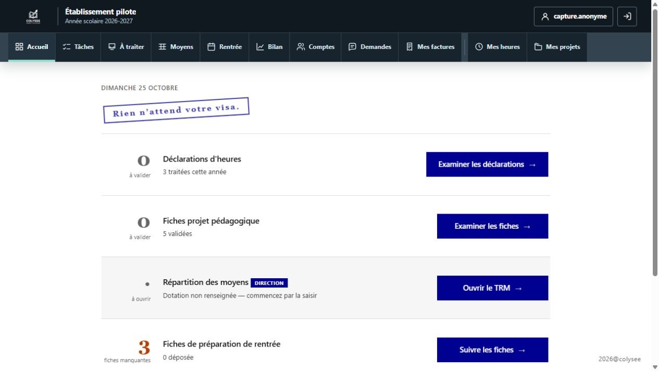Click the Répartition des moyens heading
This screenshot has width=659, height=371.
(x=206, y=282)
